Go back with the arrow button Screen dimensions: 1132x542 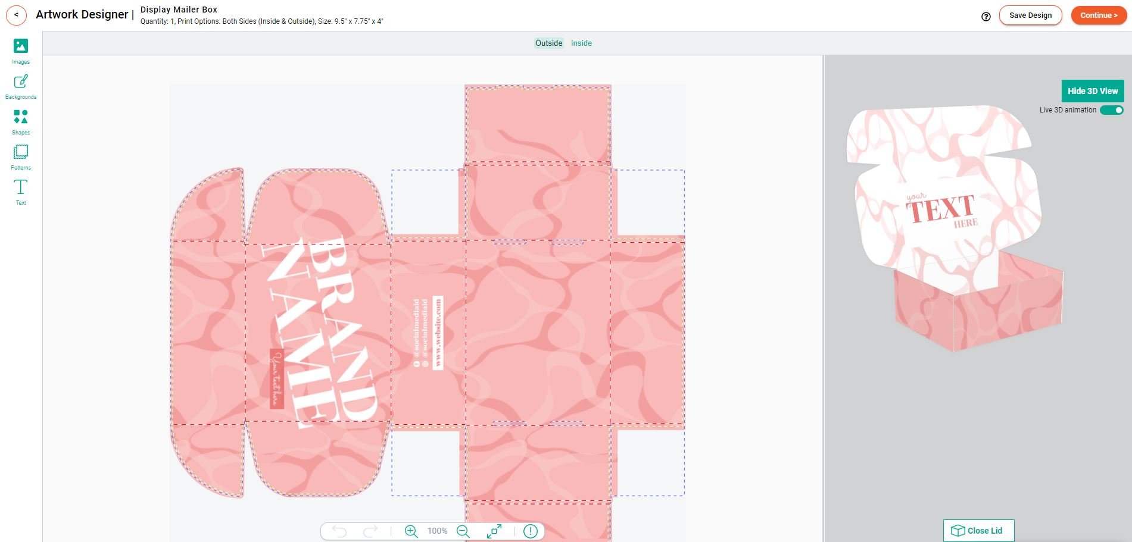(17, 15)
